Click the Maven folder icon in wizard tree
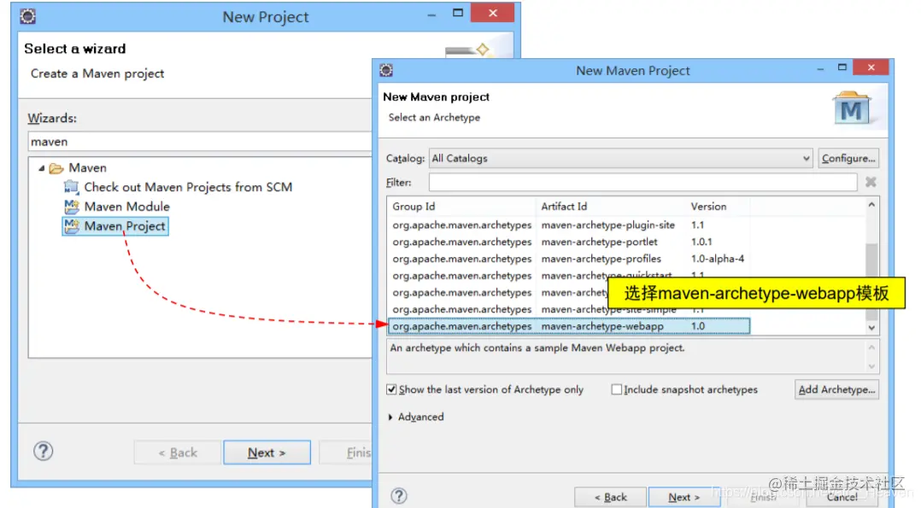 pos(56,168)
